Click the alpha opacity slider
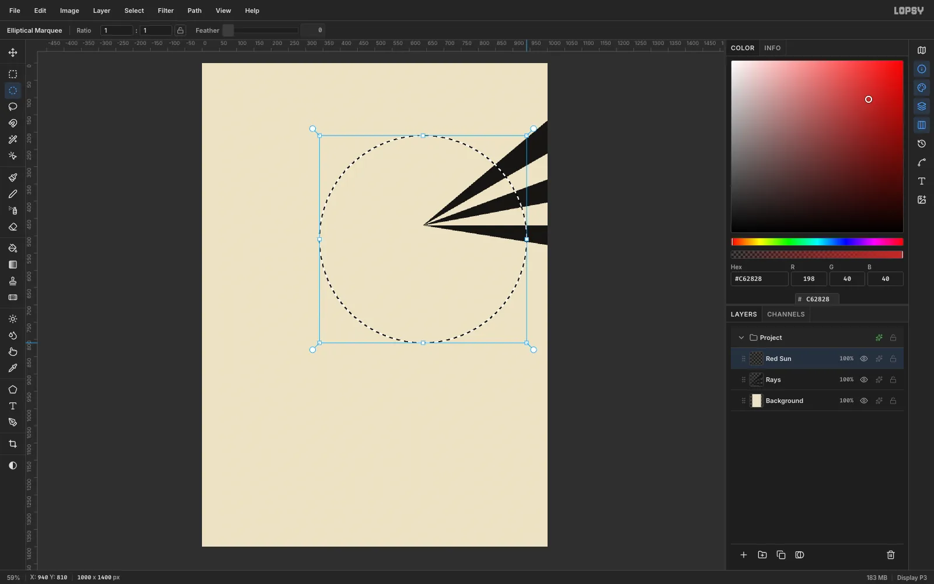The height and width of the screenshot is (584, 934). (x=817, y=255)
